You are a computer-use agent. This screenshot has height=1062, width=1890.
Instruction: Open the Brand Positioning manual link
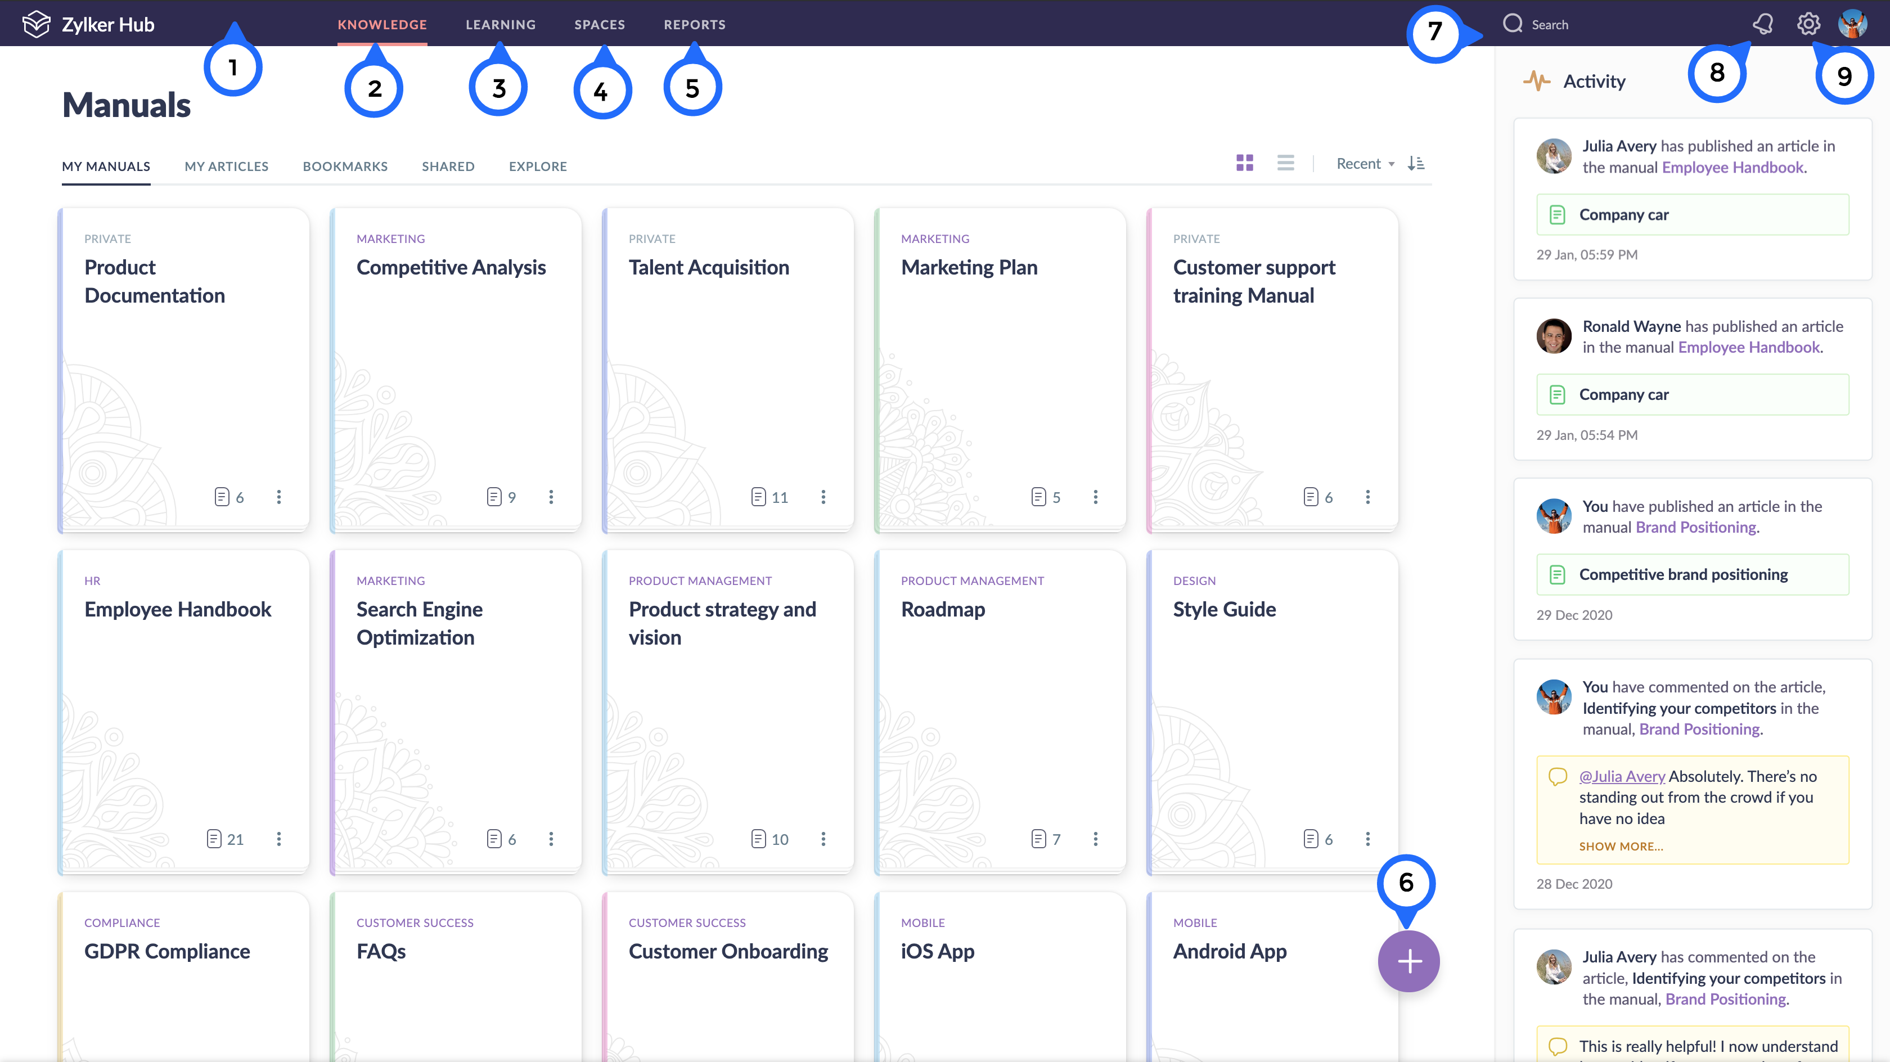[1695, 526]
